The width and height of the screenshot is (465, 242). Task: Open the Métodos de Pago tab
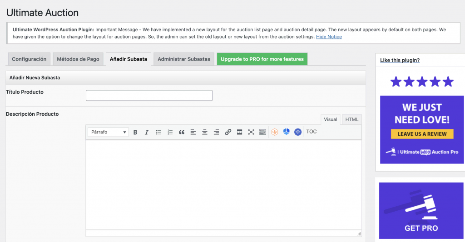coord(78,59)
